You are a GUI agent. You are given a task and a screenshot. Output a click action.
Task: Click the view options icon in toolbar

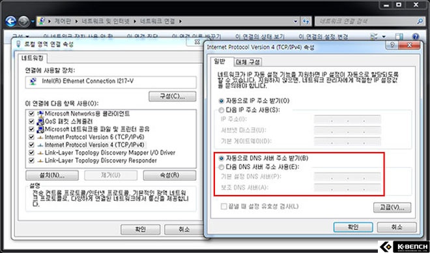pyautogui.click(x=374, y=37)
